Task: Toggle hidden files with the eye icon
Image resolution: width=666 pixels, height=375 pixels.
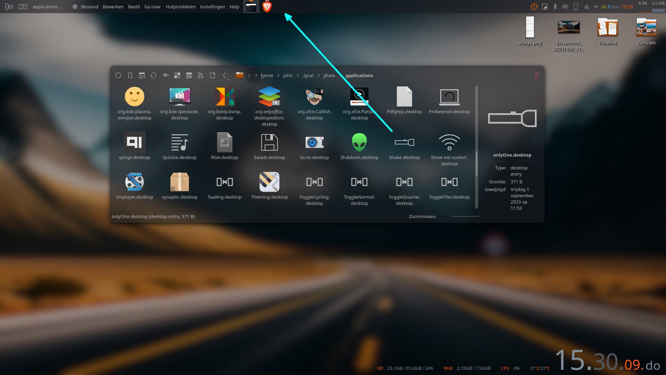Action: [165, 75]
